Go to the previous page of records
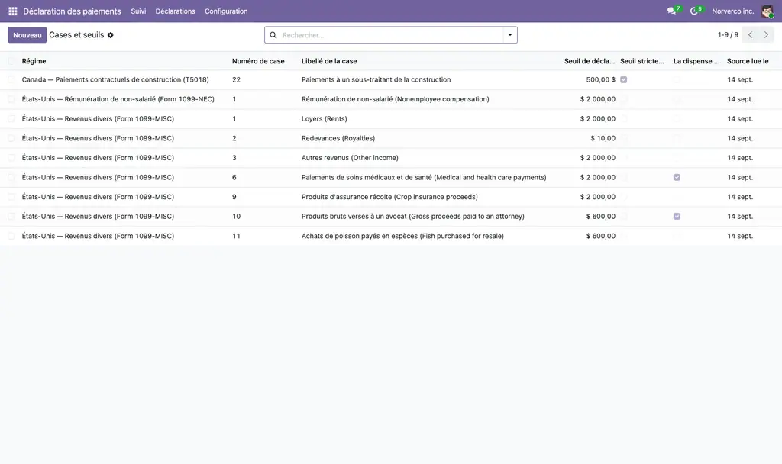This screenshot has width=782, height=464. tap(750, 35)
